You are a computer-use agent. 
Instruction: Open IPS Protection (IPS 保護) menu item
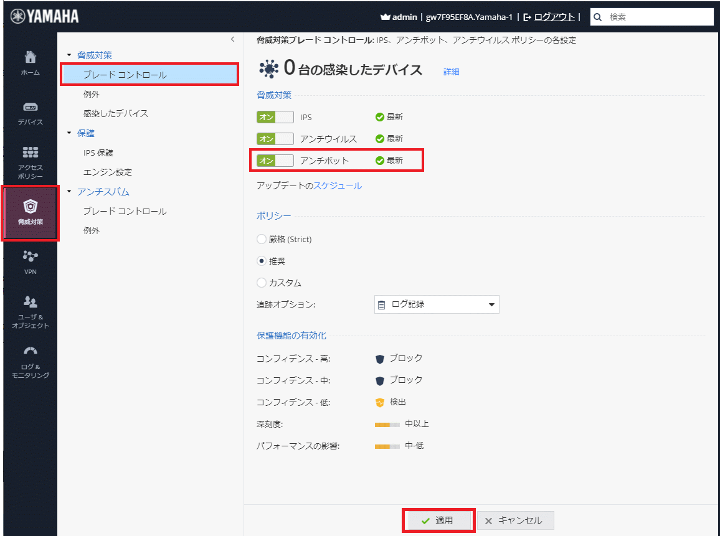tap(98, 153)
